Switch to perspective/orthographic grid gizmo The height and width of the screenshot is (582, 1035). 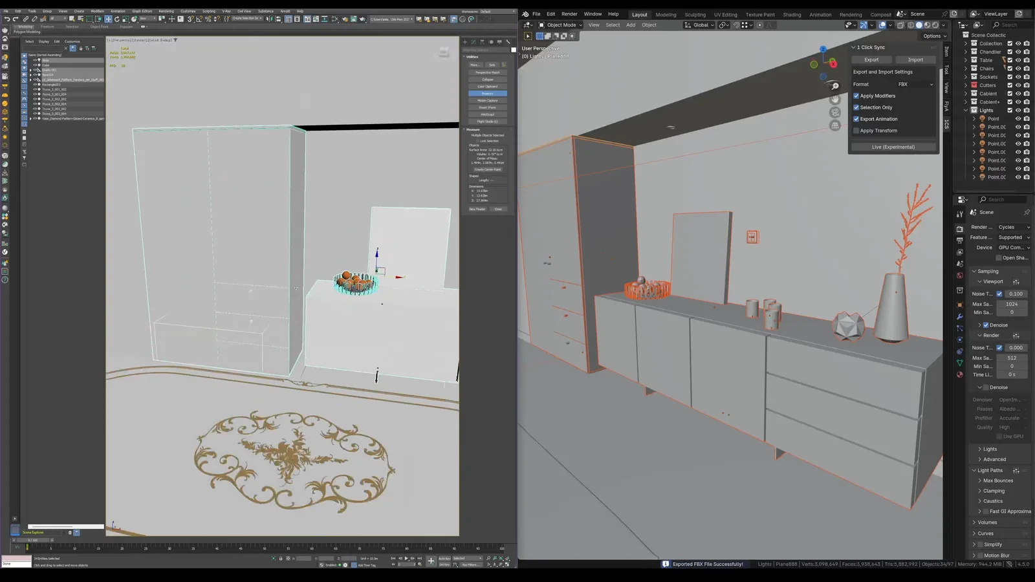[x=835, y=125]
